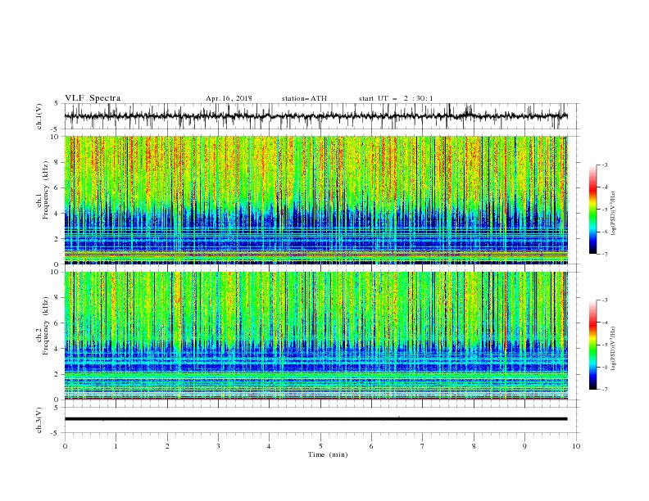This screenshot has width=649, height=501.
Task: Click the ch.1 spectrogram color scale bar
Action: click(x=593, y=210)
